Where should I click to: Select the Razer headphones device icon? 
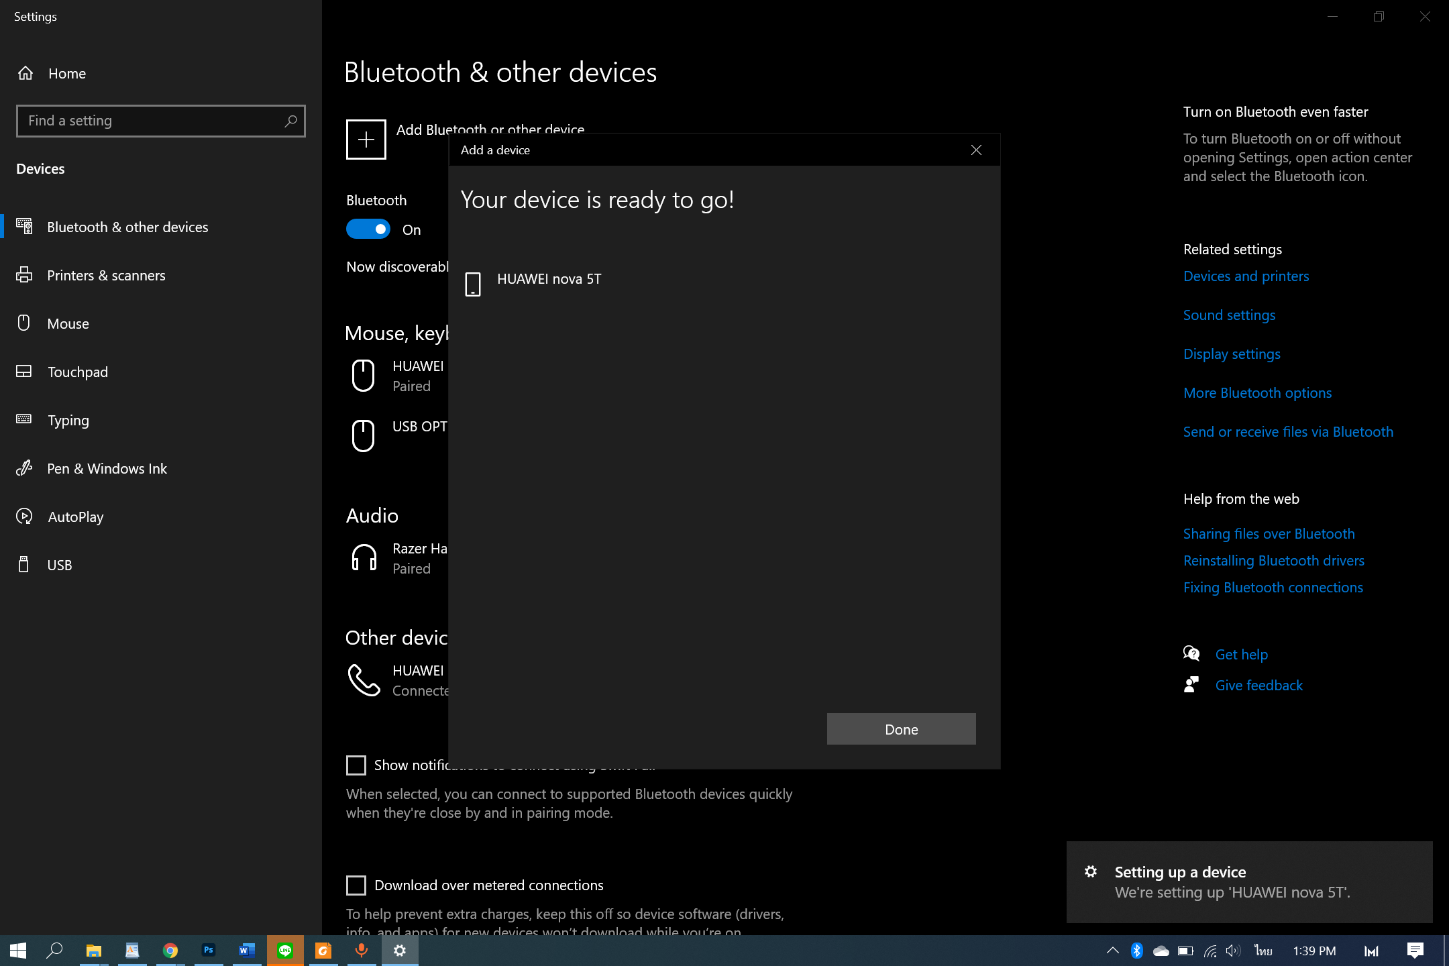pos(364,558)
